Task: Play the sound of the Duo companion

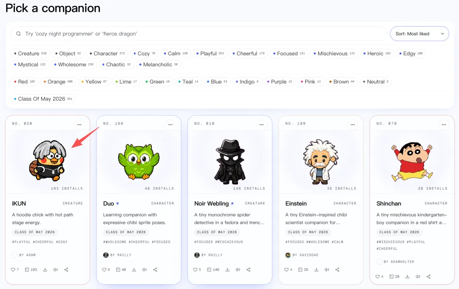Action: tap(144, 270)
